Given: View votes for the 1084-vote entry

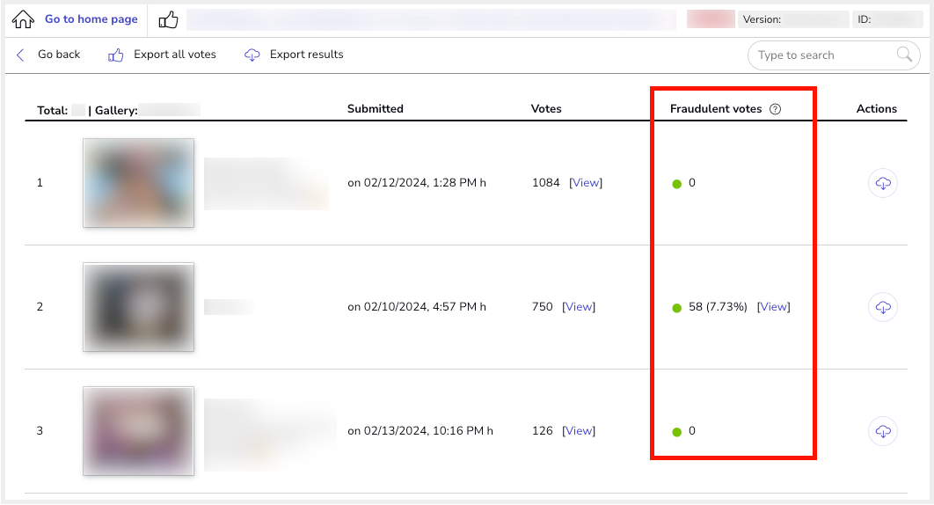Looking at the screenshot, I should pos(586,183).
